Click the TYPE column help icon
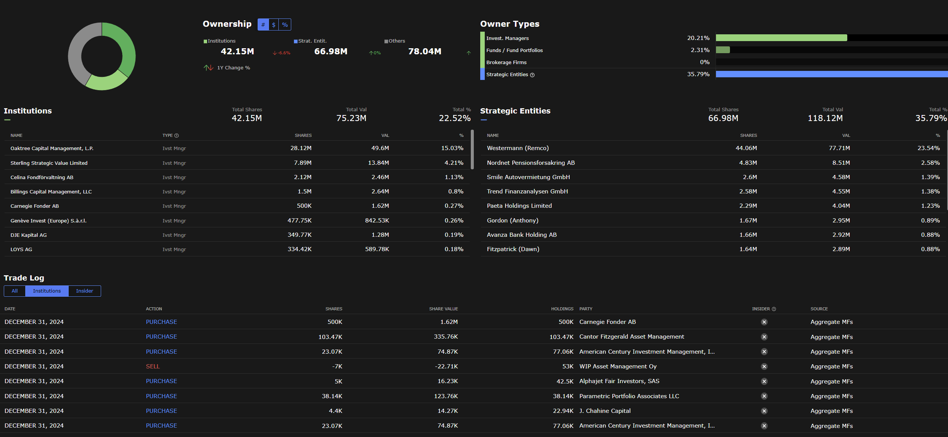This screenshot has width=948, height=437. [x=177, y=136]
